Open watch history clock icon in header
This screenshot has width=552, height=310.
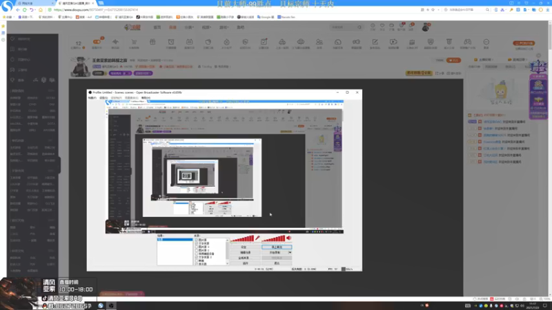tap(373, 25)
